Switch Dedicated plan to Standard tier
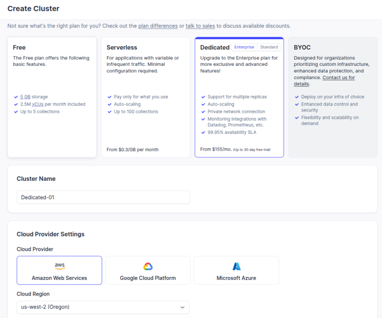Viewport: 382px width, 318px height. pyautogui.click(x=269, y=47)
